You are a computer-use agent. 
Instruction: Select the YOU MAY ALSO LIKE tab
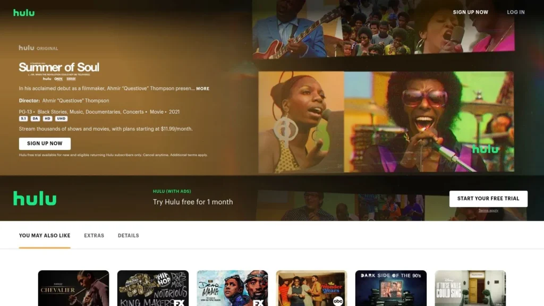pos(45,235)
